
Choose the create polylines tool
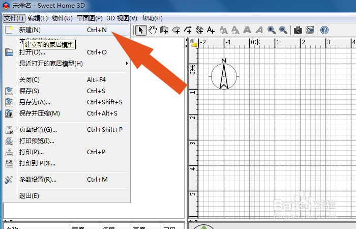tap(188, 30)
